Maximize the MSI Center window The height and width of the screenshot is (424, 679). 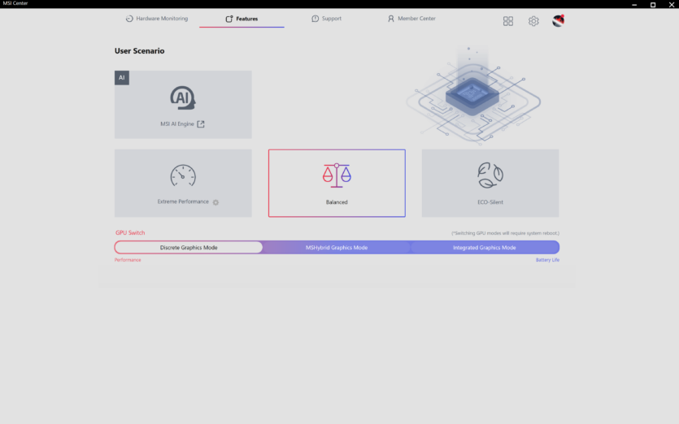(653, 4)
